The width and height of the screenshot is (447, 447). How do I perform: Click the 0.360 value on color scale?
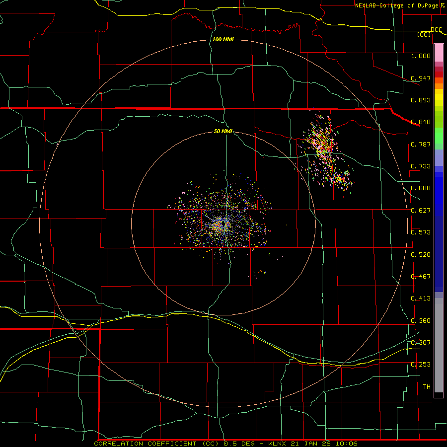click(x=421, y=321)
